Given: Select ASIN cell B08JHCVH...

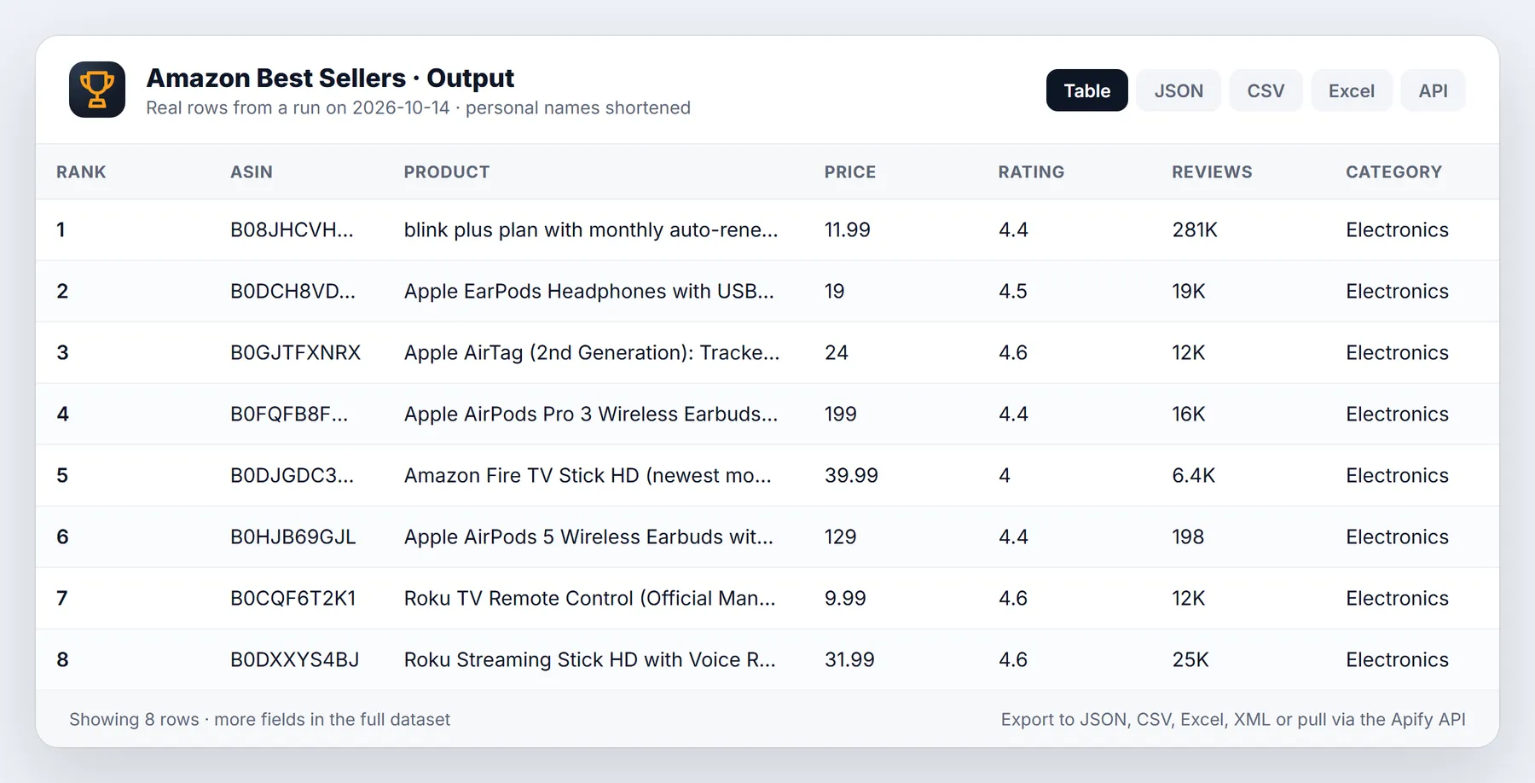Looking at the screenshot, I should point(292,229).
